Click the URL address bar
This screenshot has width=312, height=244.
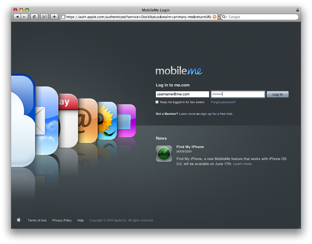click(x=139, y=17)
